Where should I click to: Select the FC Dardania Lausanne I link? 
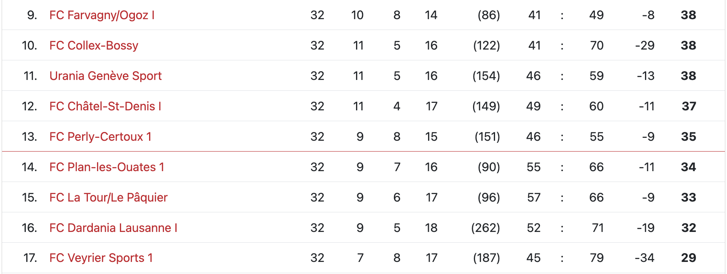[x=113, y=228]
